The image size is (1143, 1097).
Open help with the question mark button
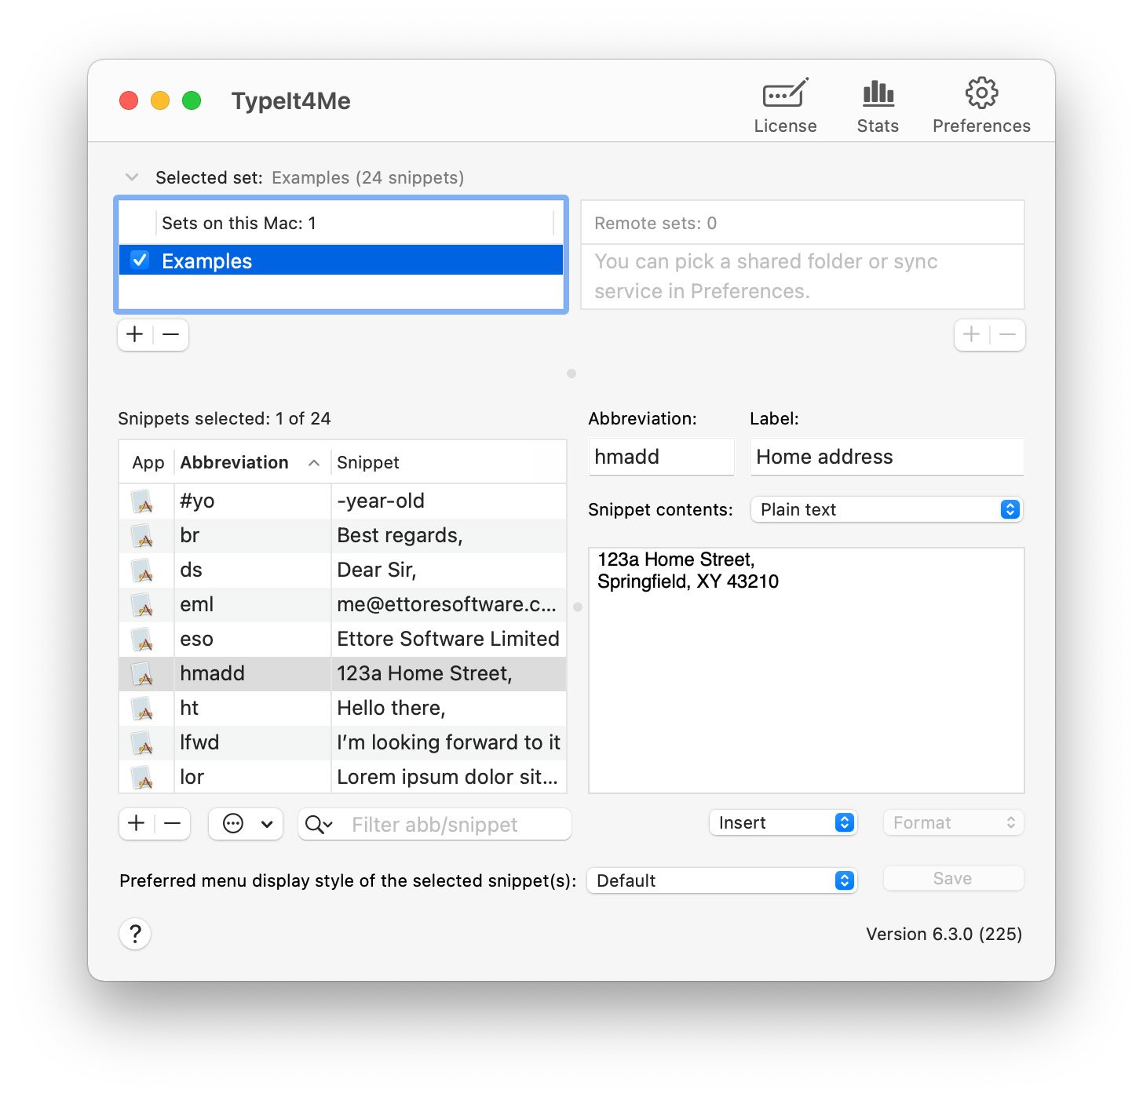click(135, 934)
